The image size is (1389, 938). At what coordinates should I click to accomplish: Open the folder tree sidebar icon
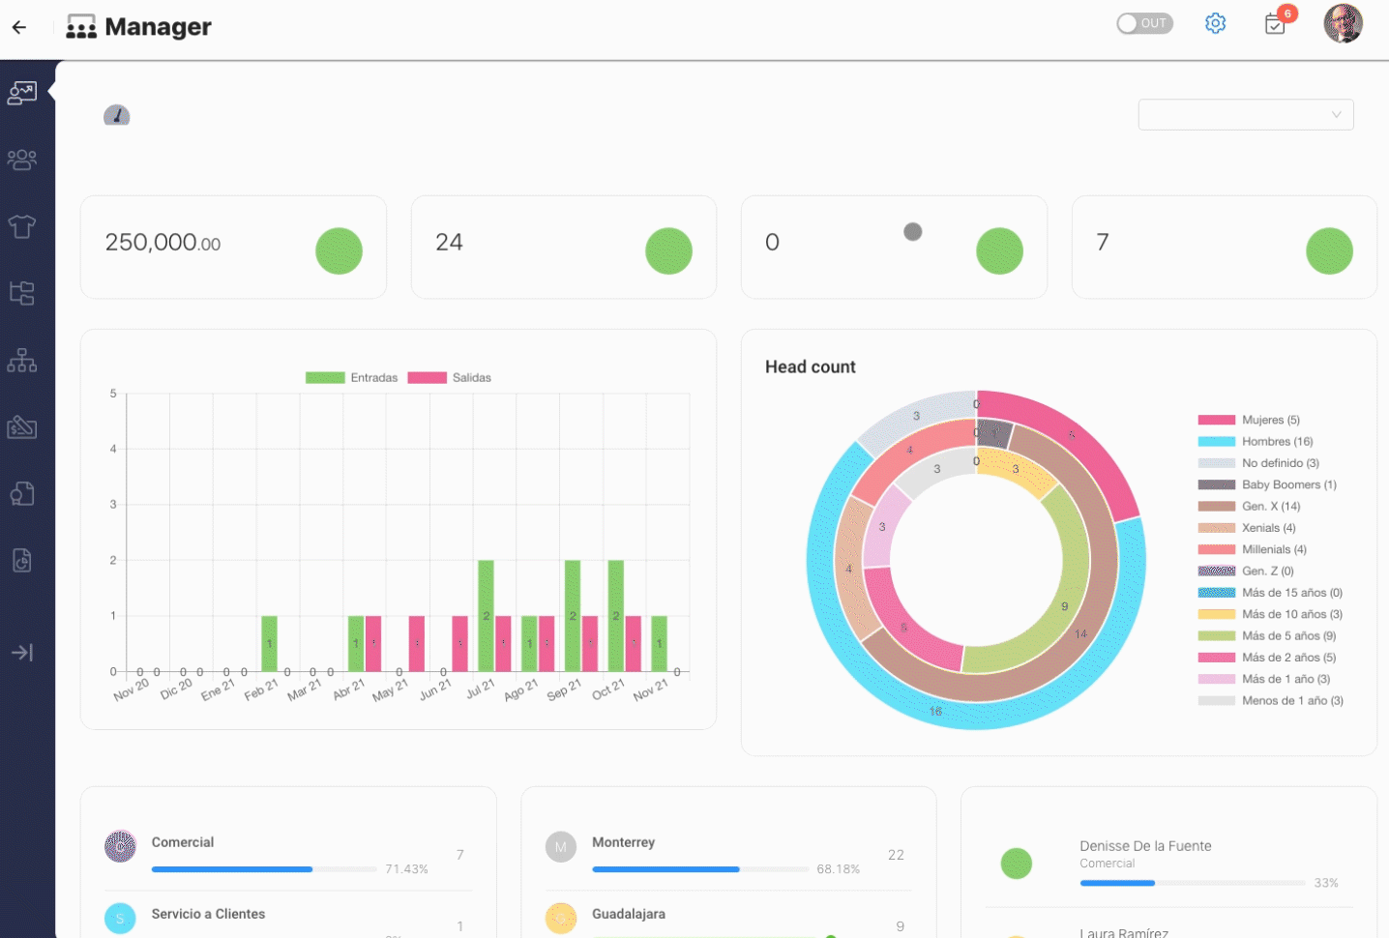point(22,293)
